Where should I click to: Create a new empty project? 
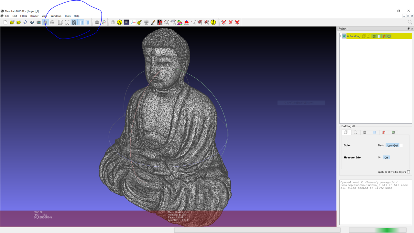[5, 22]
